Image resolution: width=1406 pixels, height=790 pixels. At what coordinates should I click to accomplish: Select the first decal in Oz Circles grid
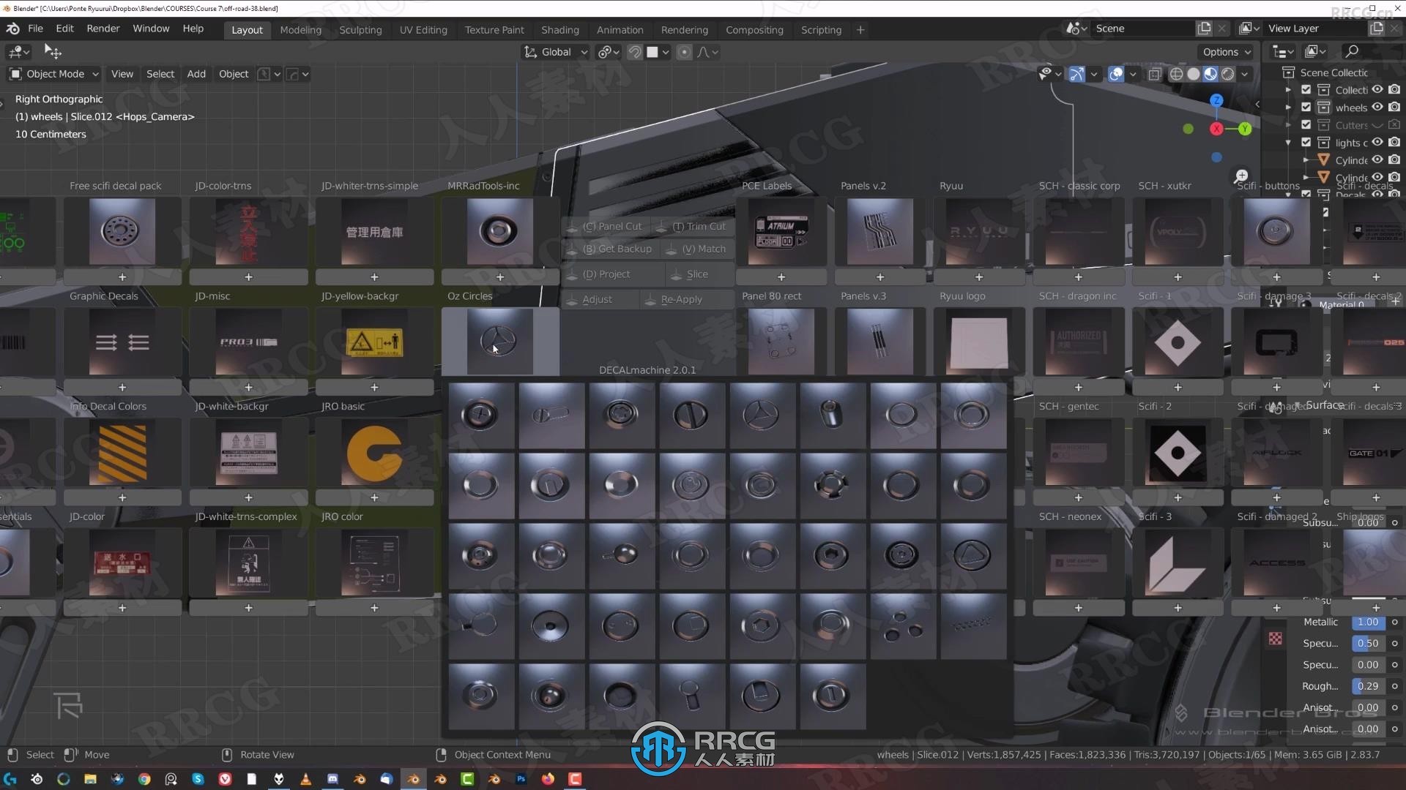(480, 415)
